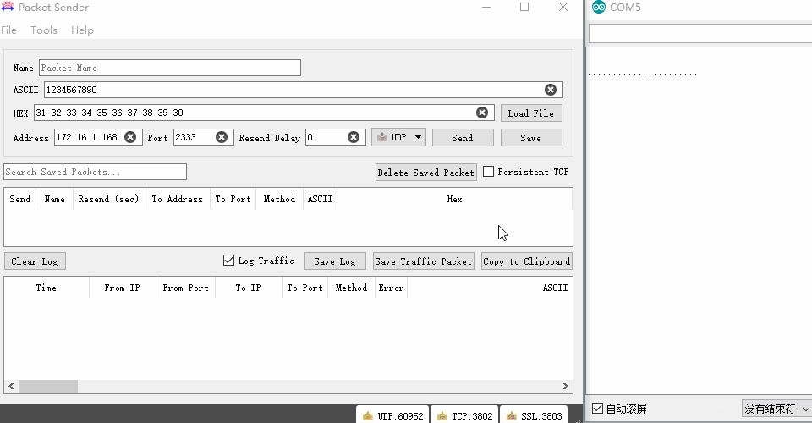Image resolution: width=812 pixels, height=423 pixels.
Task: Click the Send column header in saved packets
Action: [x=19, y=199]
